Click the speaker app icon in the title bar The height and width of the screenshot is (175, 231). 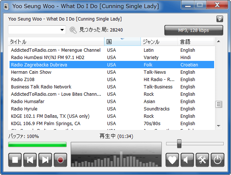coord(6,7)
